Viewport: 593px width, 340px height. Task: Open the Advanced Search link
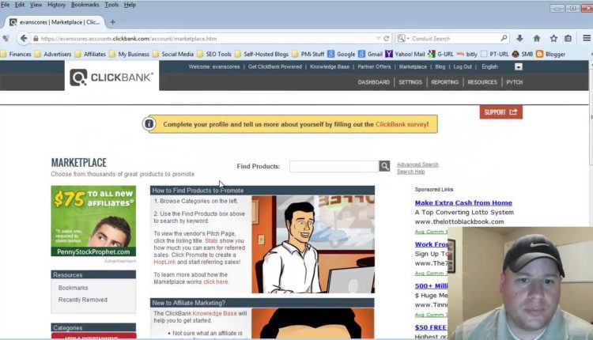click(417, 164)
